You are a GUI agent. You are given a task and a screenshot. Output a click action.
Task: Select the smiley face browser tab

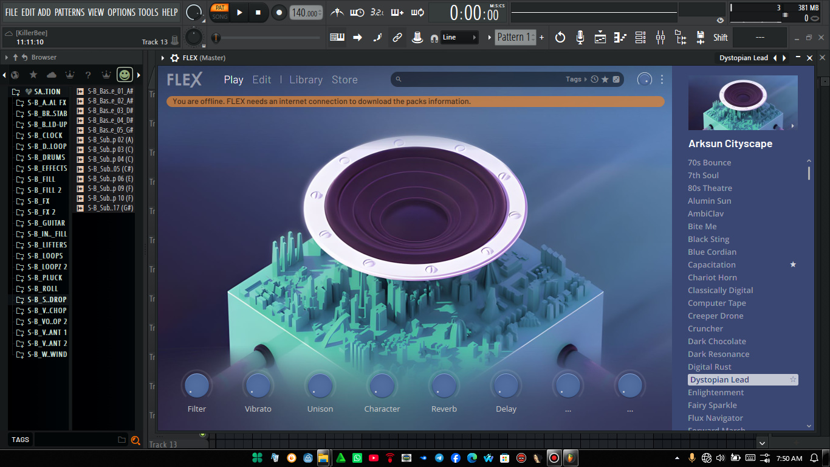pos(125,74)
